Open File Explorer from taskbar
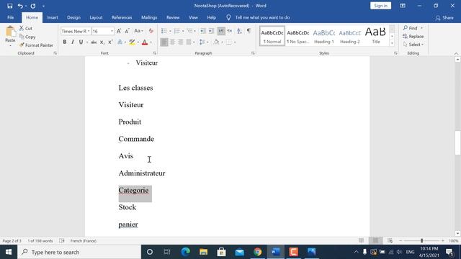This screenshot has height=259, width=461. (203, 252)
